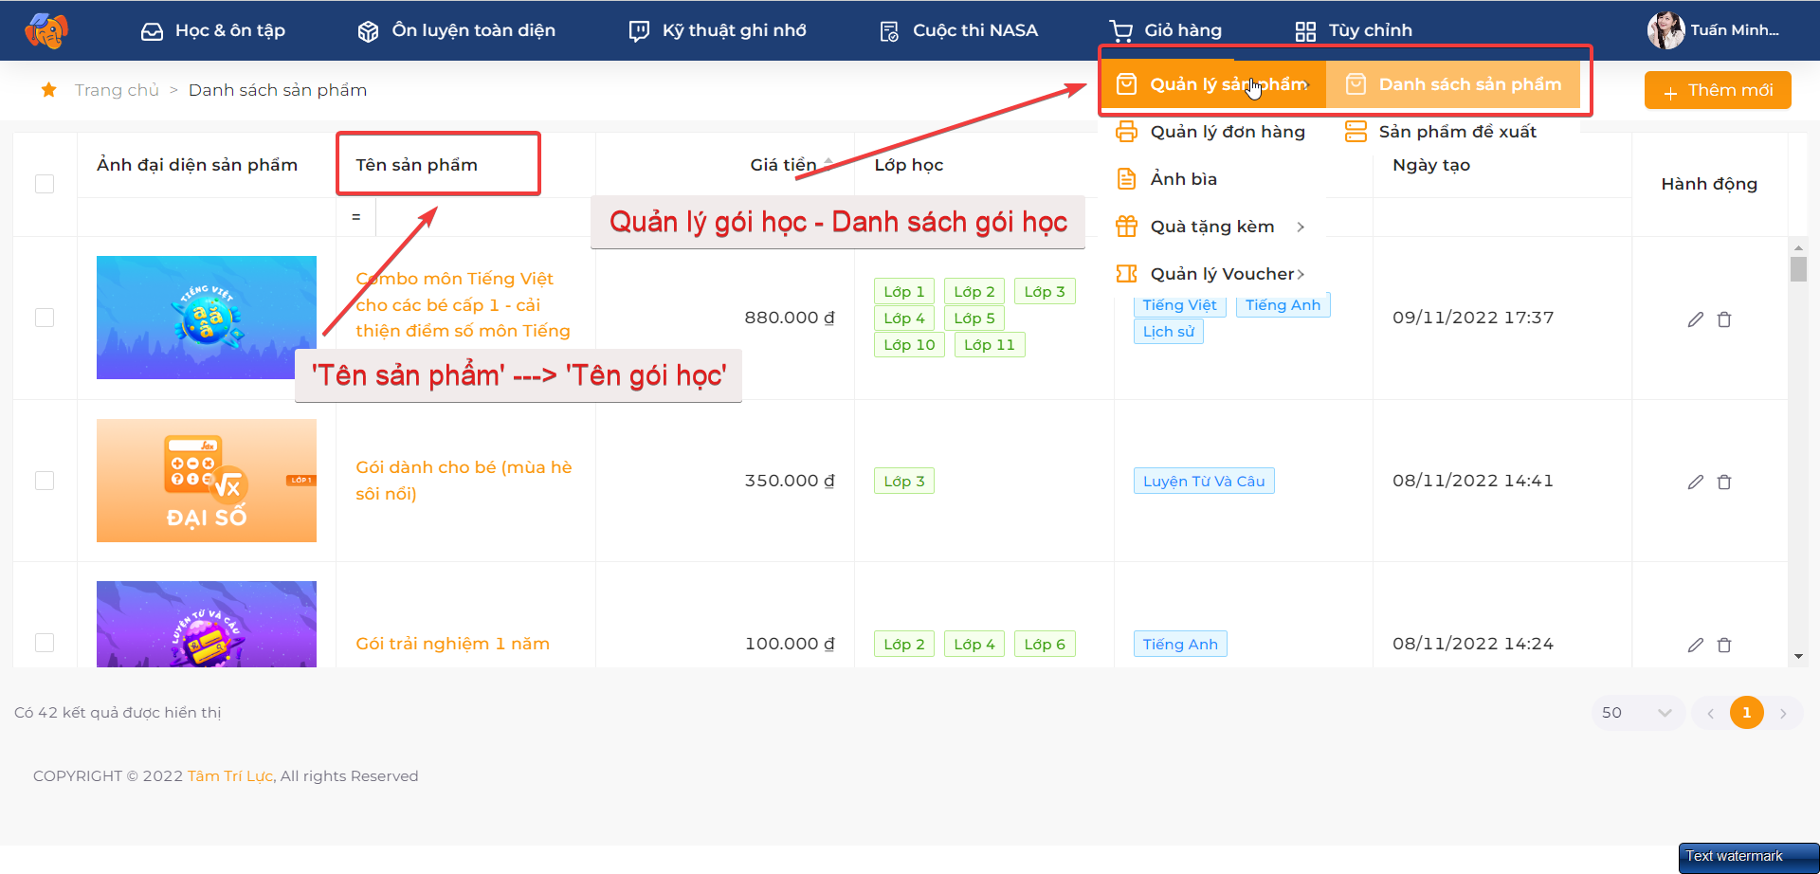This screenshot has height=874, width=1820.
Task: Open the Kỹ thuật ghi nhớ menu
Action: 718,30
